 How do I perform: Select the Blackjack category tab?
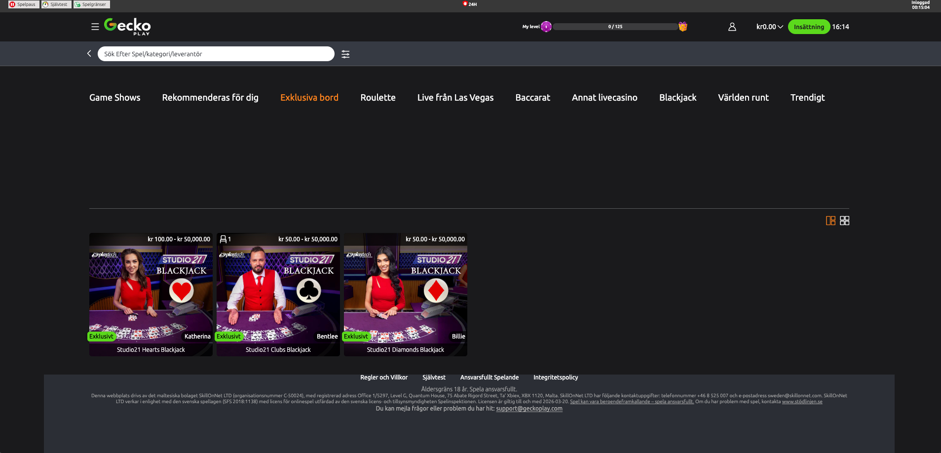pos(678,97)
